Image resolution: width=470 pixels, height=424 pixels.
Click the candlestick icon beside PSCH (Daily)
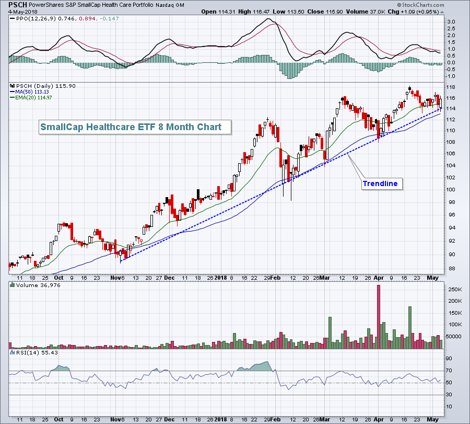13,86
